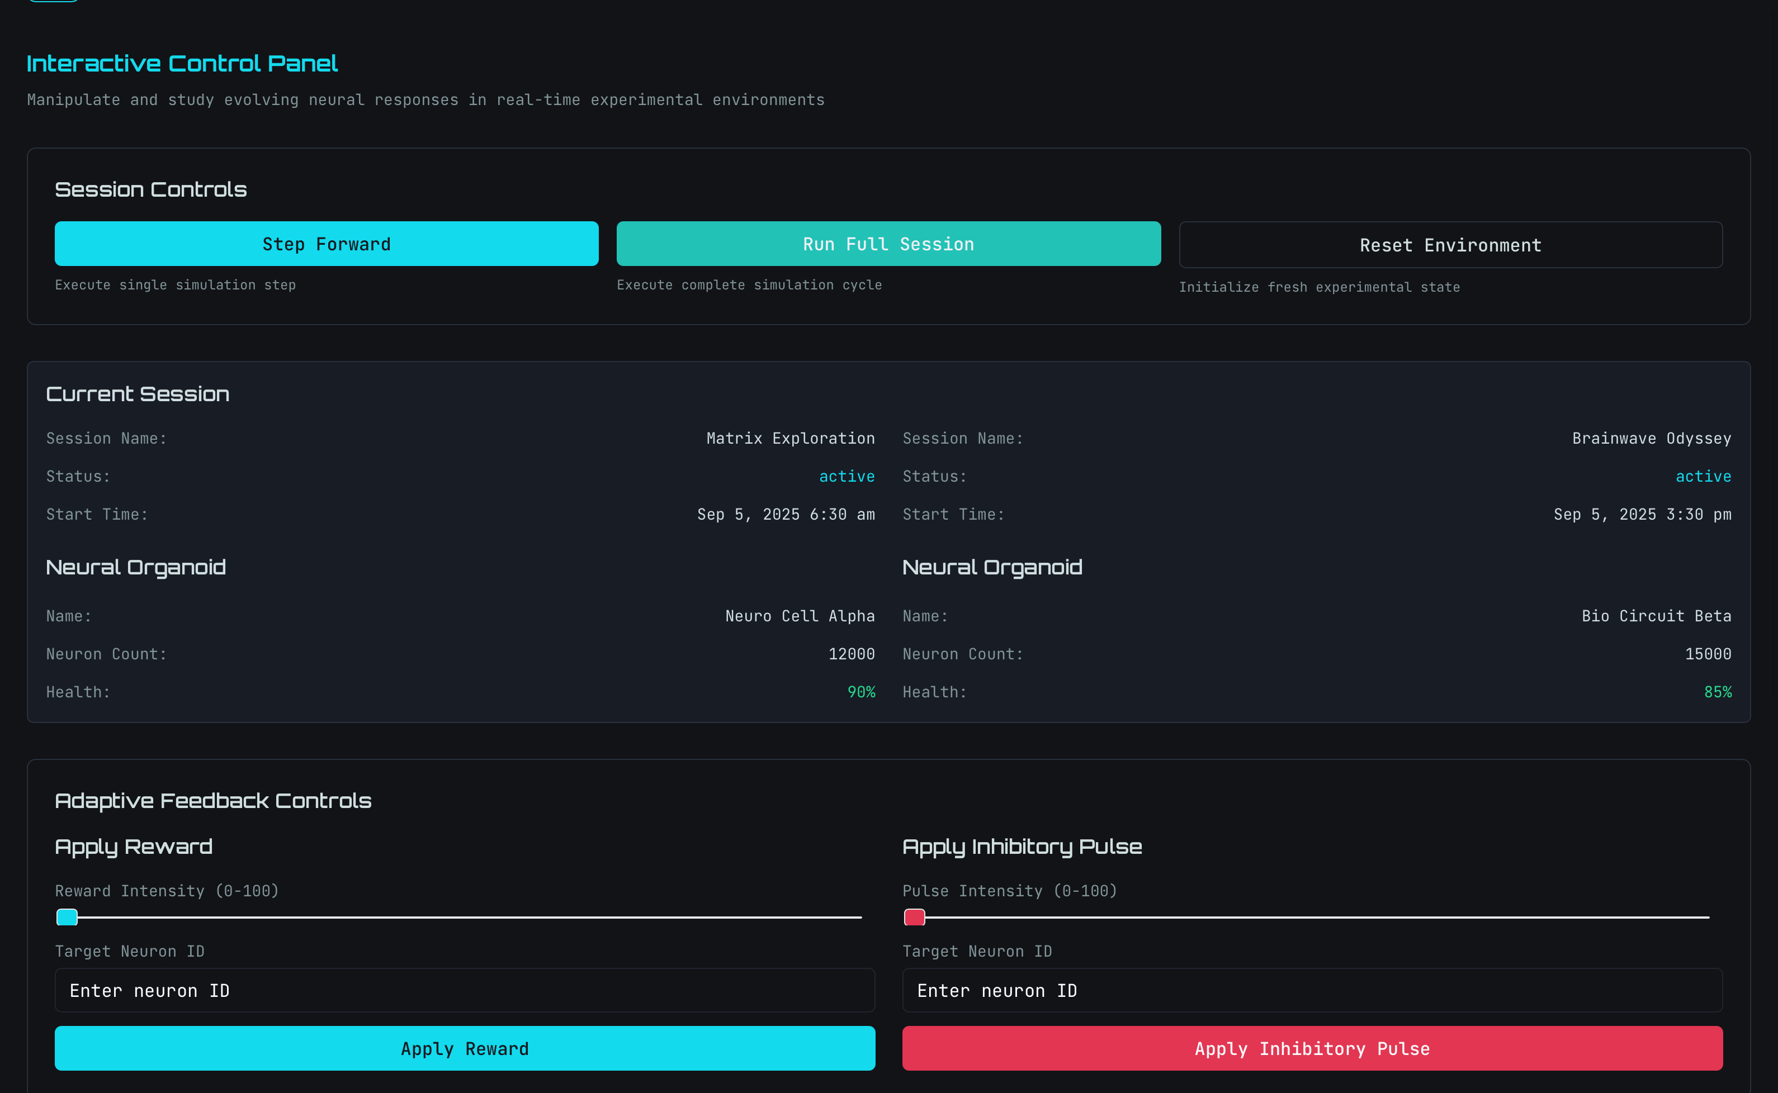Focus the reward Target Neuron ID field
This screenshot has width=1778, height=1093.
[465, 990]
